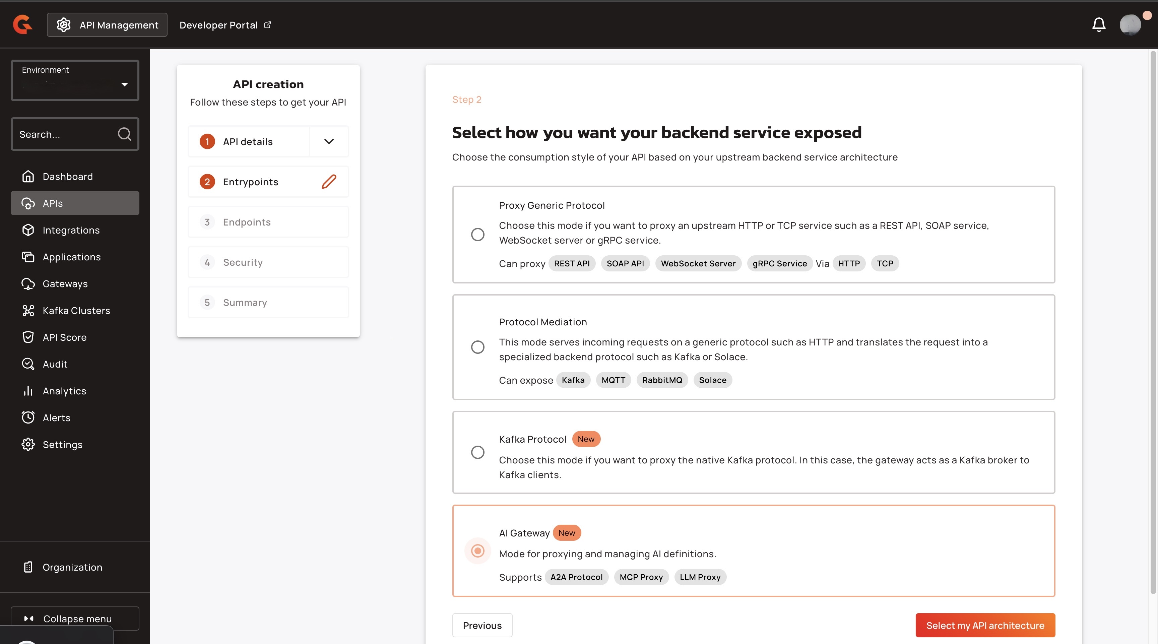Choose the Kafka Protocol radio button
Screen dimensions: 1158x644
tap(477, 452)
